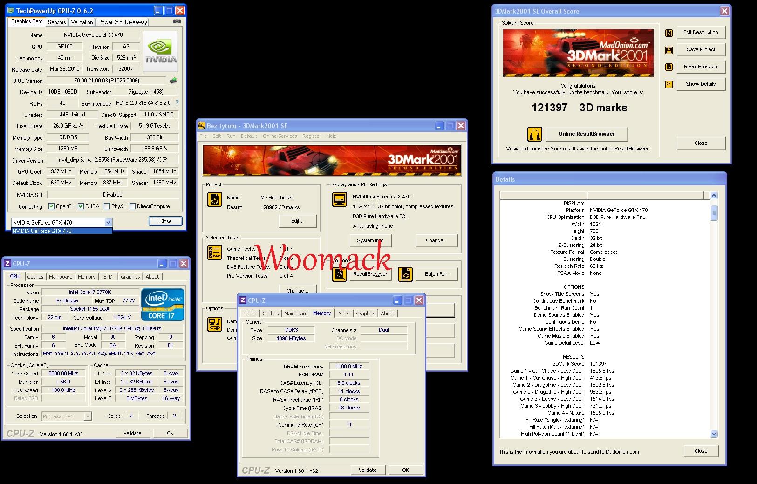Click OK in the CPU-Z Memory window
The width and height of the screenshot is (757, 484).
coord(405,470)
